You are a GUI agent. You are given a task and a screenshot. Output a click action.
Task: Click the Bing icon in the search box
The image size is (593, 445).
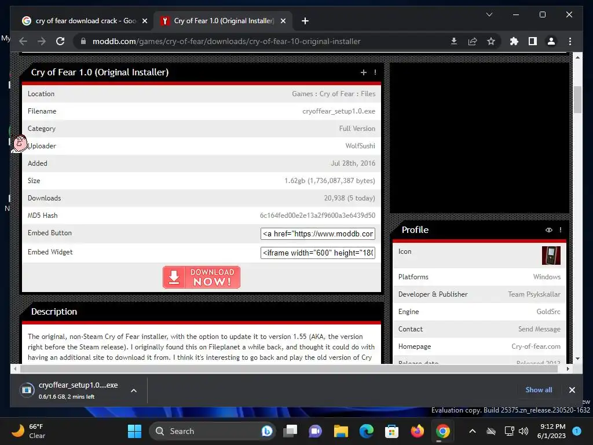266,431
